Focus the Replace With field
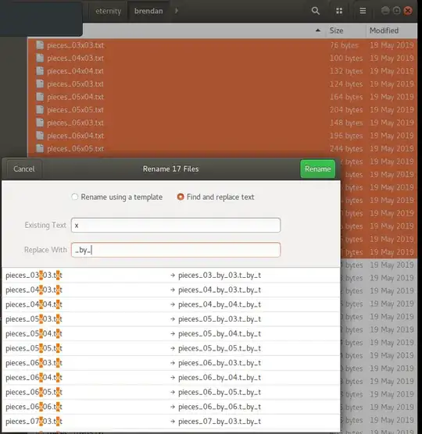Image resolution: width=422 pixels, height=434 pixels. pos(176,250)
